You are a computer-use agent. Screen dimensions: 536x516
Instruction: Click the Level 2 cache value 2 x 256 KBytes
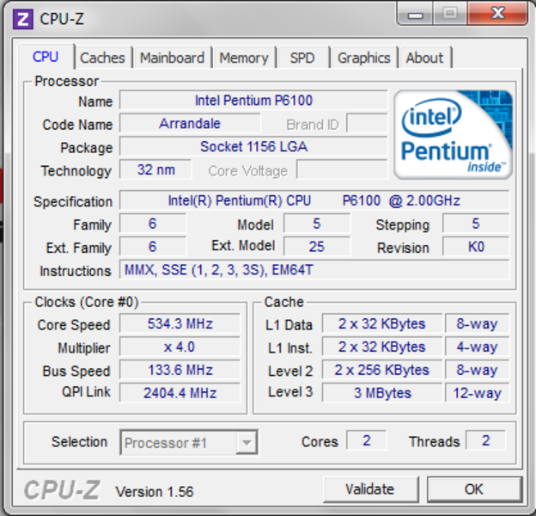click(382, 371)
